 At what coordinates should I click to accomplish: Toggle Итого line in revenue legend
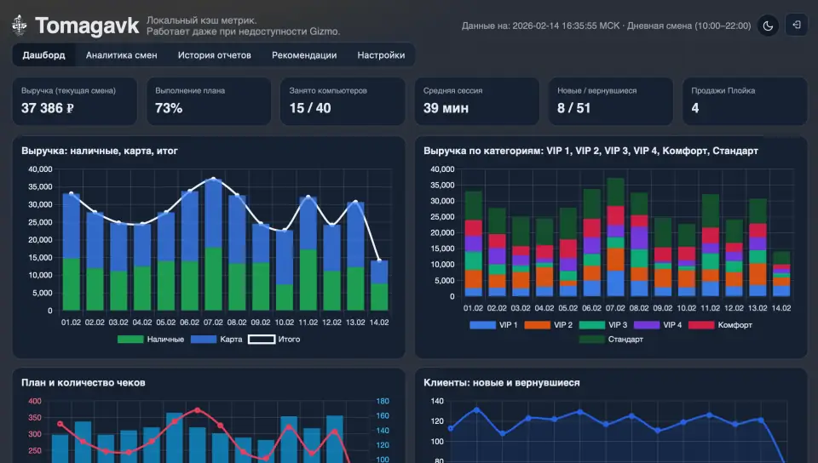pyautogui.click(x=274, y=339)
